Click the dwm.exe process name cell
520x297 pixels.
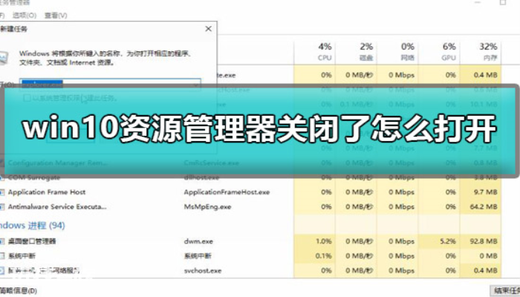pos(198,241)
